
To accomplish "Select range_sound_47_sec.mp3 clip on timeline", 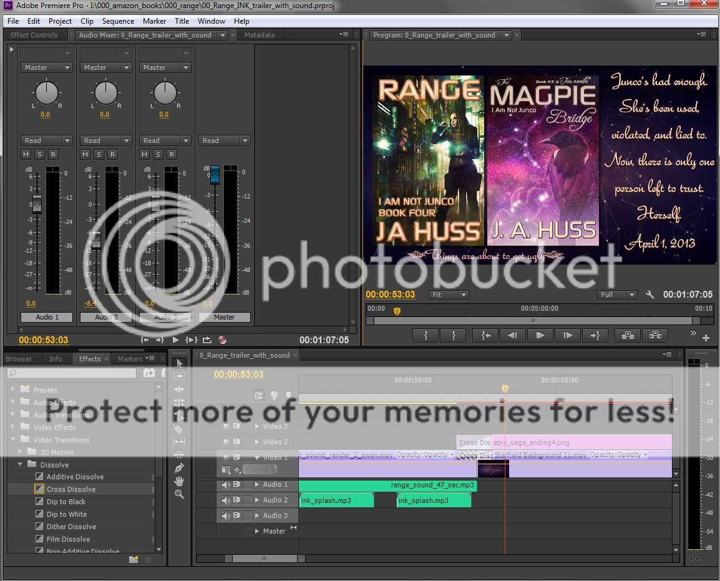I will [387, 486].
